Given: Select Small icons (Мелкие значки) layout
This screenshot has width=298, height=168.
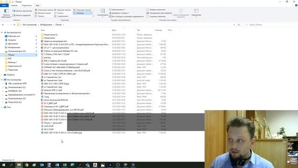Looking at the screenshot, I should click(x=43, y=13).
